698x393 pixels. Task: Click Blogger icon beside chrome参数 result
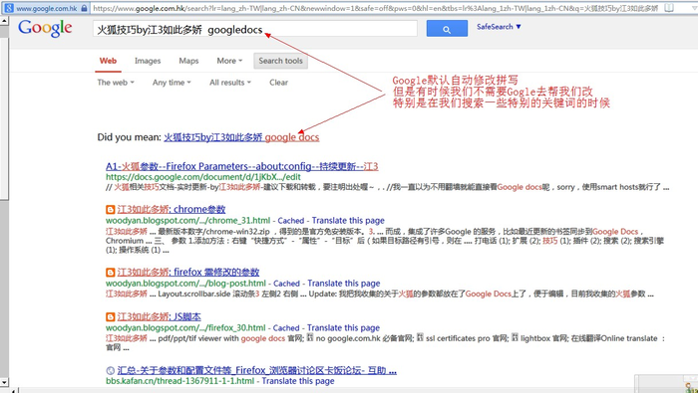click(110, 210)
